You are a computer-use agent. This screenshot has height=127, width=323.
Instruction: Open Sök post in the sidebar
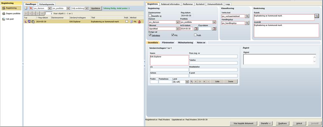(x=8, y=19)
